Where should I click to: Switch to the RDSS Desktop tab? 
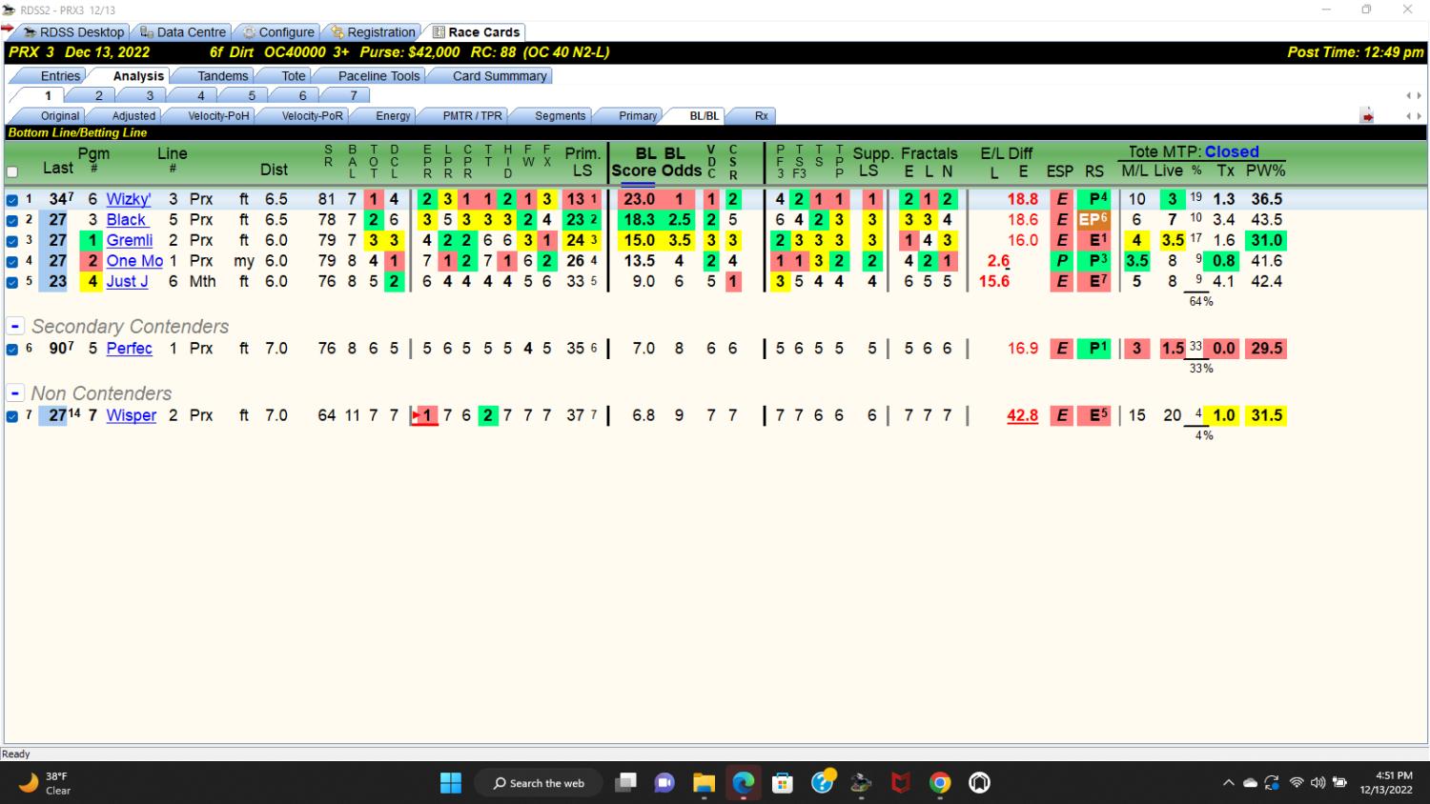click(74, 31)
